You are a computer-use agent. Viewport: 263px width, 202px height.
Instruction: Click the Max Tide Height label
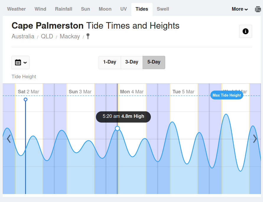point(227,95)
